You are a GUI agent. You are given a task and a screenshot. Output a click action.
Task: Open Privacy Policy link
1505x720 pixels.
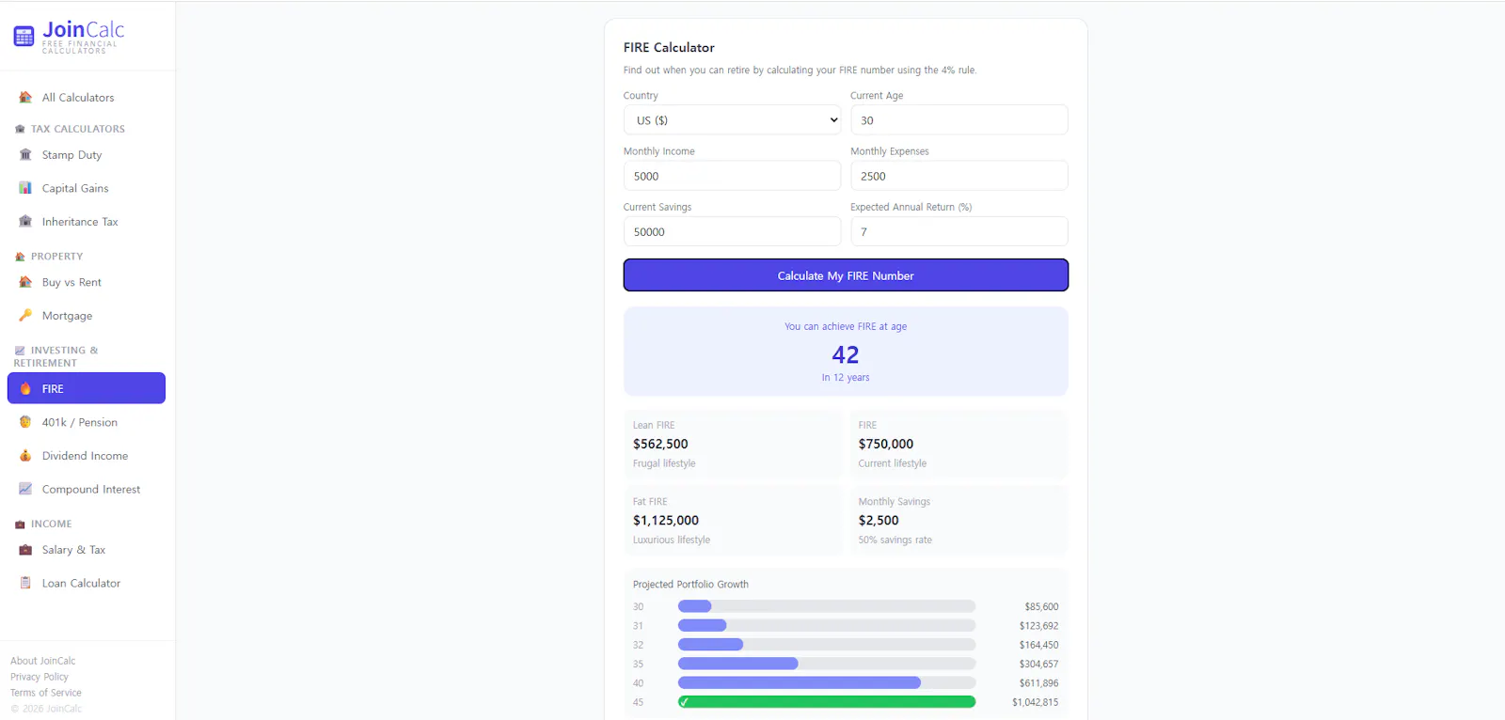(x=40, y=677)
